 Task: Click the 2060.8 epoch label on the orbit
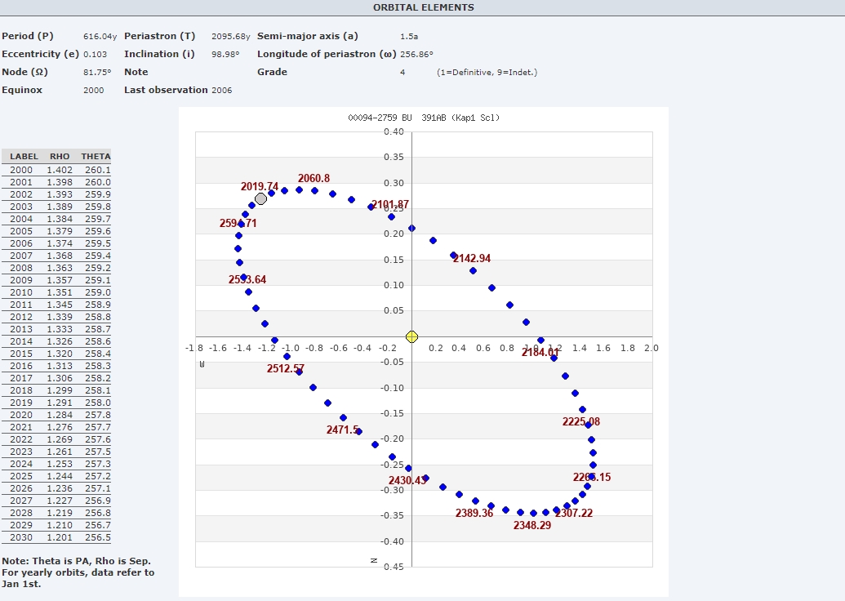pyautogui.click(x=314, y=178)
